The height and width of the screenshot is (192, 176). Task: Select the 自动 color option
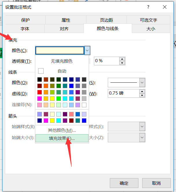(62, 71)
